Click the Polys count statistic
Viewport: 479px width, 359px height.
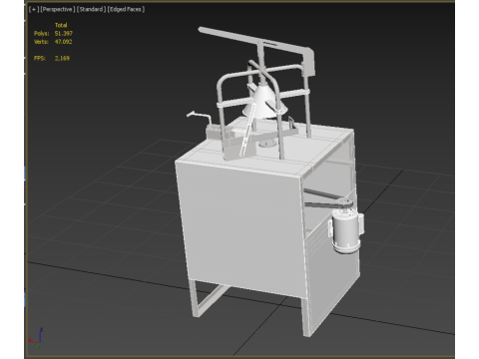[64, 33]
